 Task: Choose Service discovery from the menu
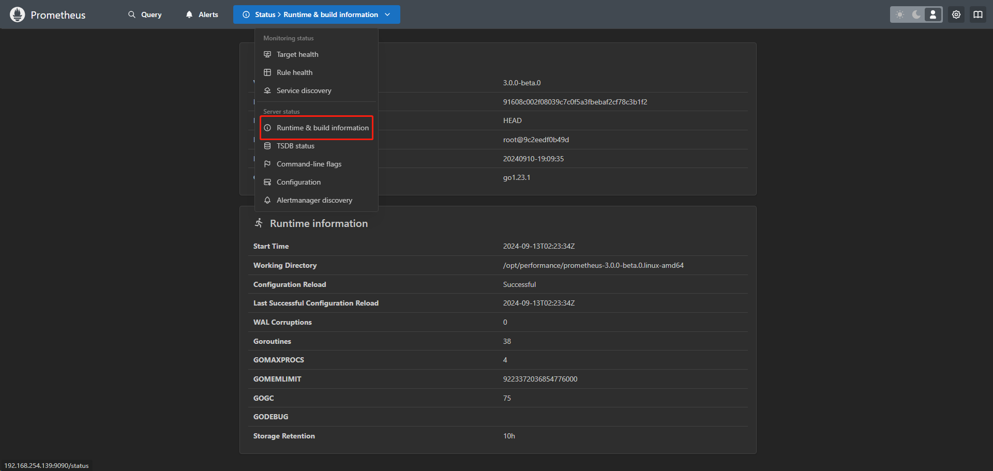[x=317, y=90]
